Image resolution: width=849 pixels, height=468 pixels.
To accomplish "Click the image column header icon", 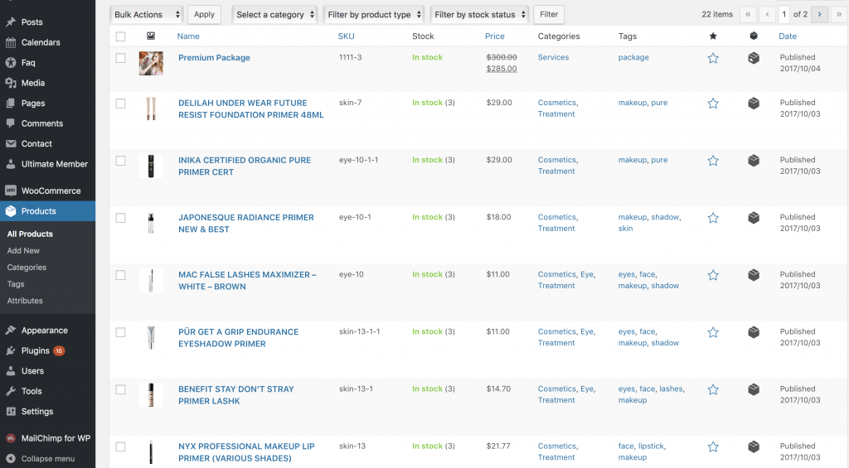I will 151,36.
